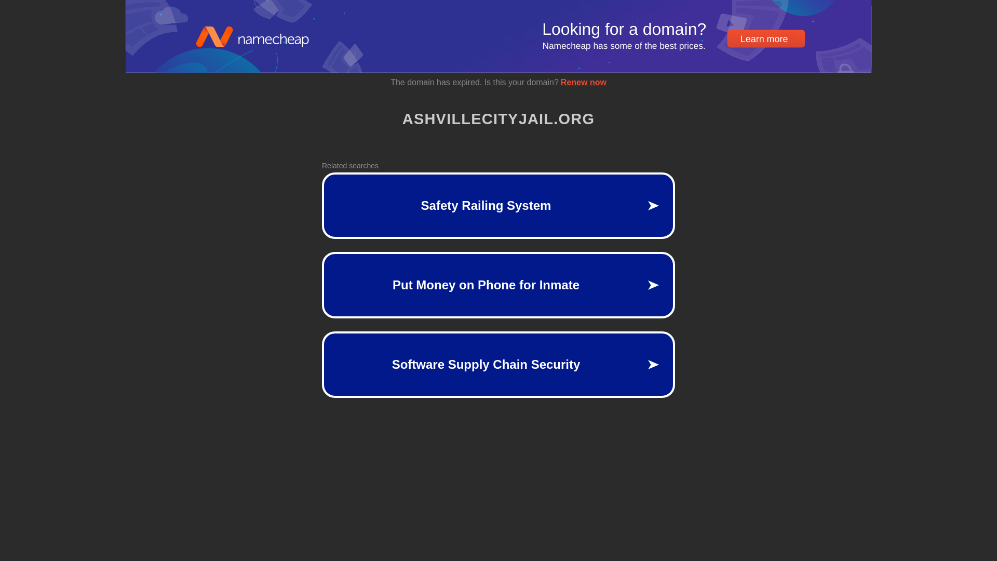Click the 'Safety Railing System' text label
Screen dimensions: 997x561
click(486, 206)
